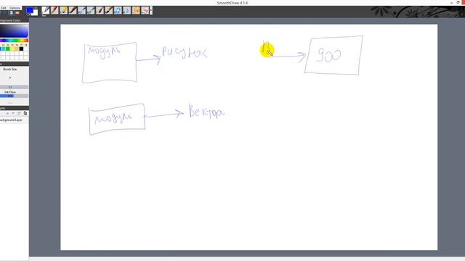Restore down the SmoothDraw window
Viewport: 465px width, 261px height.
pos(458,2)
